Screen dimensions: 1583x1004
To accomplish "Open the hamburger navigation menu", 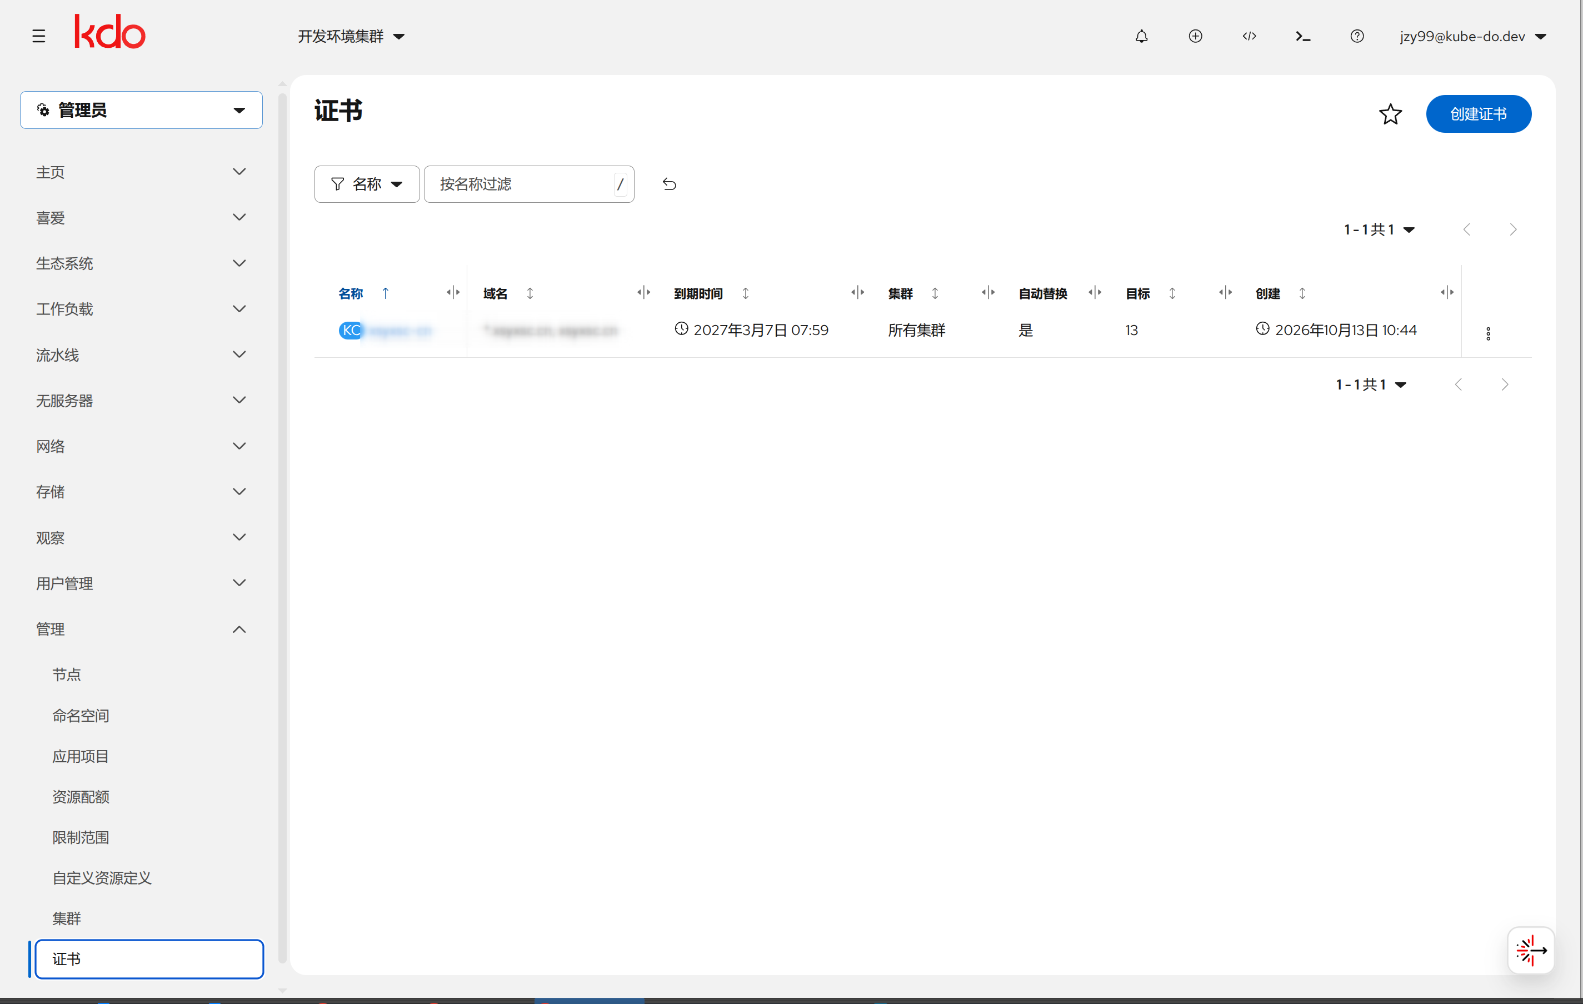I will [39, 36].
